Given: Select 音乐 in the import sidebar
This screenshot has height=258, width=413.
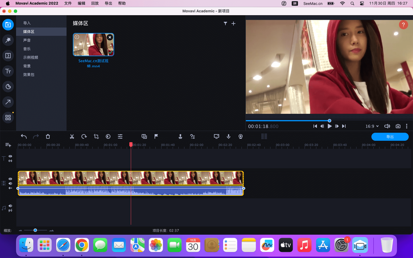Looking at the screenshot, I should point(27,49).
